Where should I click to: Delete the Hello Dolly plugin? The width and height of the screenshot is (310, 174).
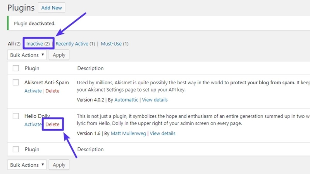coord(53,125)
